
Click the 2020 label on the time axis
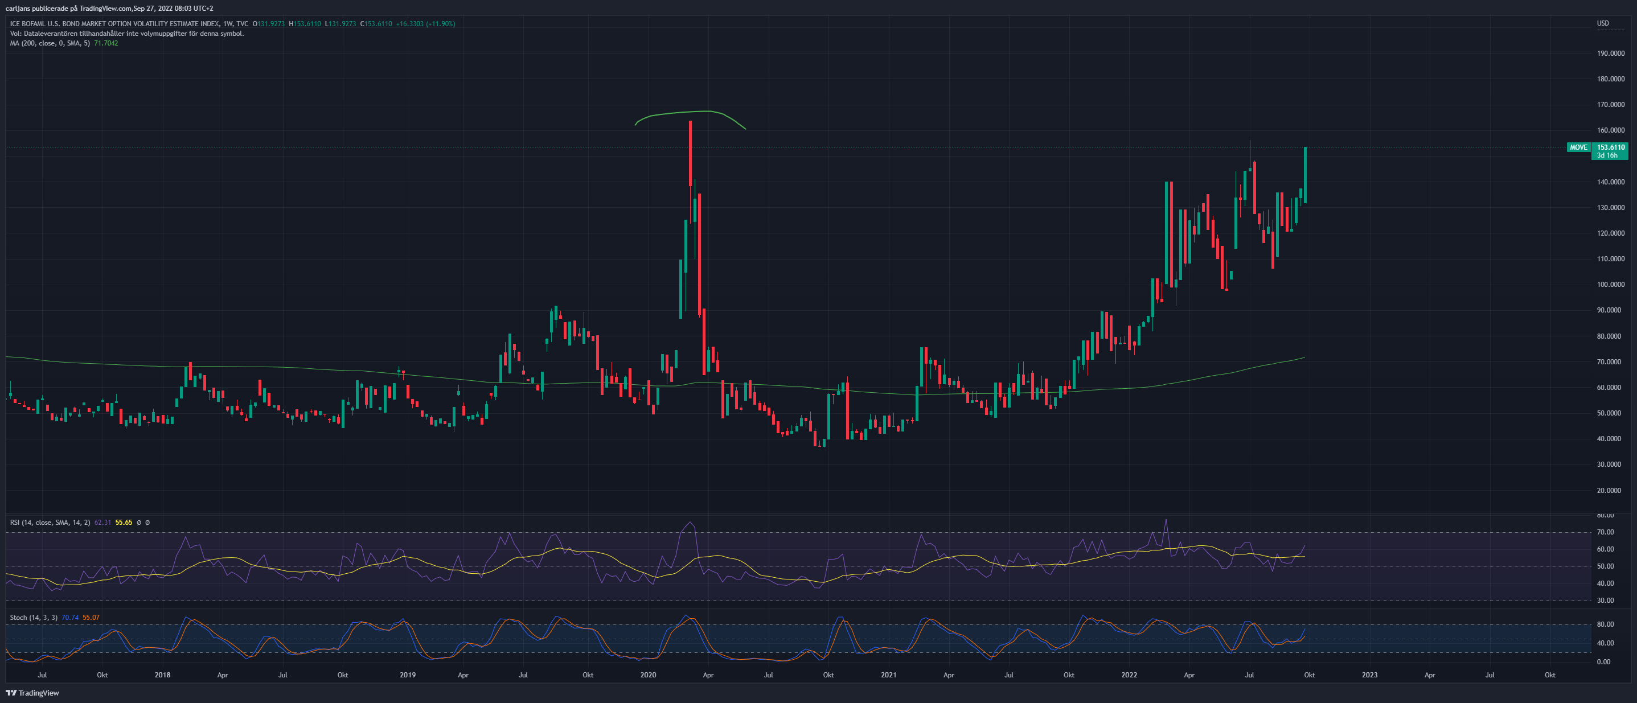[648, 675]
